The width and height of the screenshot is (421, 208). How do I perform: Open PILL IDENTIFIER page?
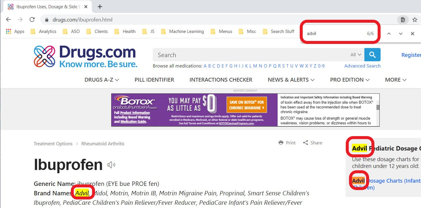(154, 80)
